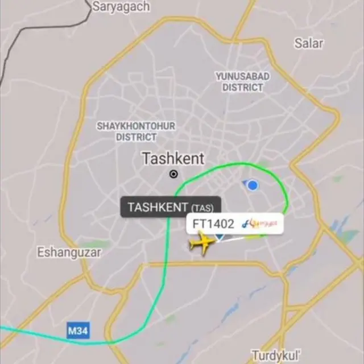Select the Shaykhontohur District label

(136, 131)
